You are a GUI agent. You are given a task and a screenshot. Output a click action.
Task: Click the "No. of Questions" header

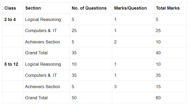tap(89, 8)
